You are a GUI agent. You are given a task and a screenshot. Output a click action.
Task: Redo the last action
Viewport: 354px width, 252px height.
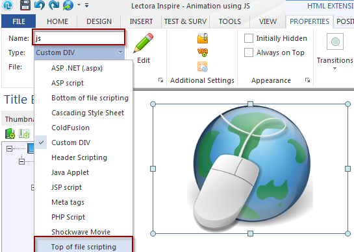click(54, 5)
